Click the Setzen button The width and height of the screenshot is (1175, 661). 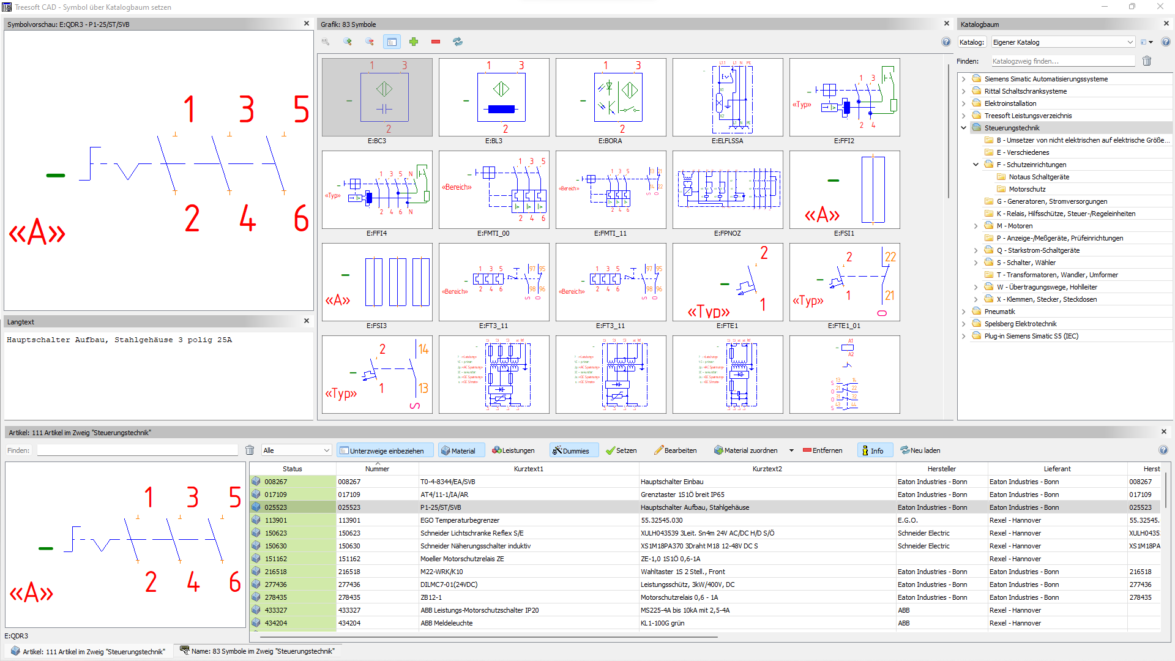pos(621,450)
